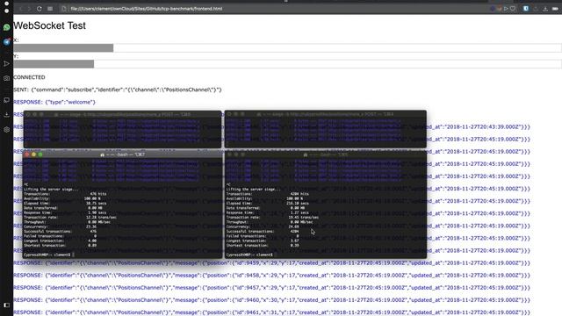This screenshot has width=562, height=316.
Task: Click the battery saver icon in toolbar
Action: [x=555, y=9]
